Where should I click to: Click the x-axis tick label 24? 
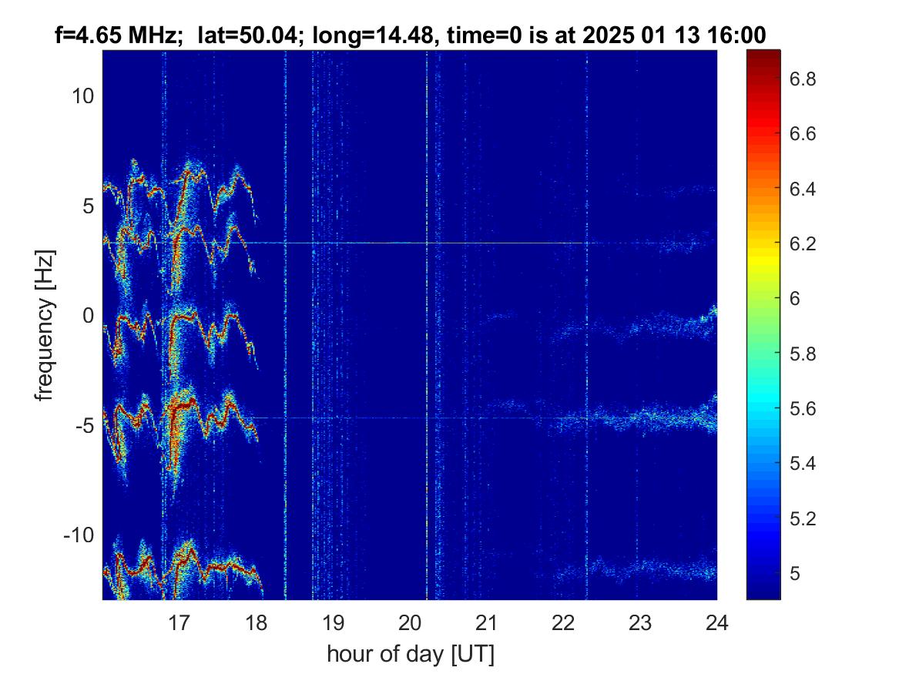pyautogui.click(x=716, y=622)
